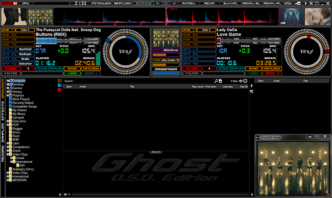
Task: Open the SAMPLER vertical tab
Action: pyautogui.click(x=3, y=133)
